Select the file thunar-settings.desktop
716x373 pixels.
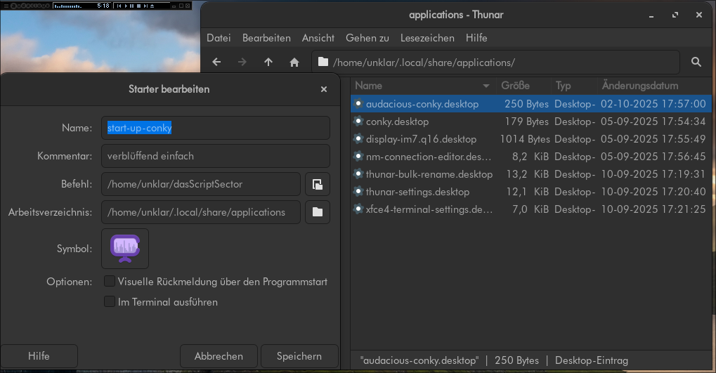point(531,192)
